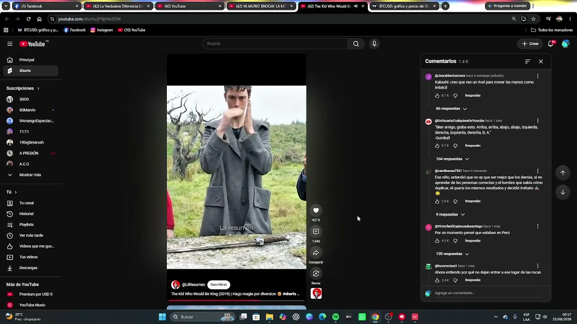Switch to the '(42) YouTube' tab
Viewport: 577px width, 324px height.
(189, 6)
